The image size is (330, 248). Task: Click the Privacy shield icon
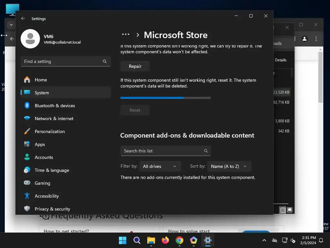coord(27,209)
